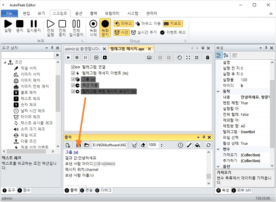Click eraser icon in output toolbar
Image resolution: width=276 pixels, height=202 pixels.
[x=143, y=145]
